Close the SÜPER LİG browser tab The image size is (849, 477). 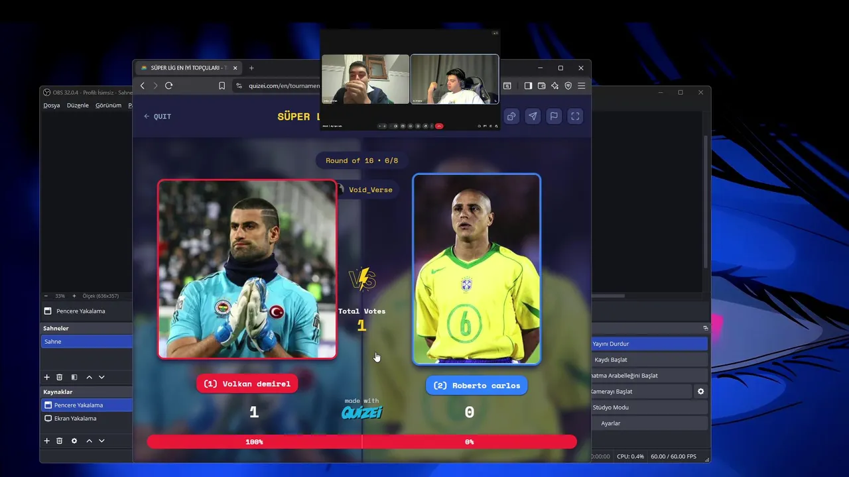pos(235,68)
